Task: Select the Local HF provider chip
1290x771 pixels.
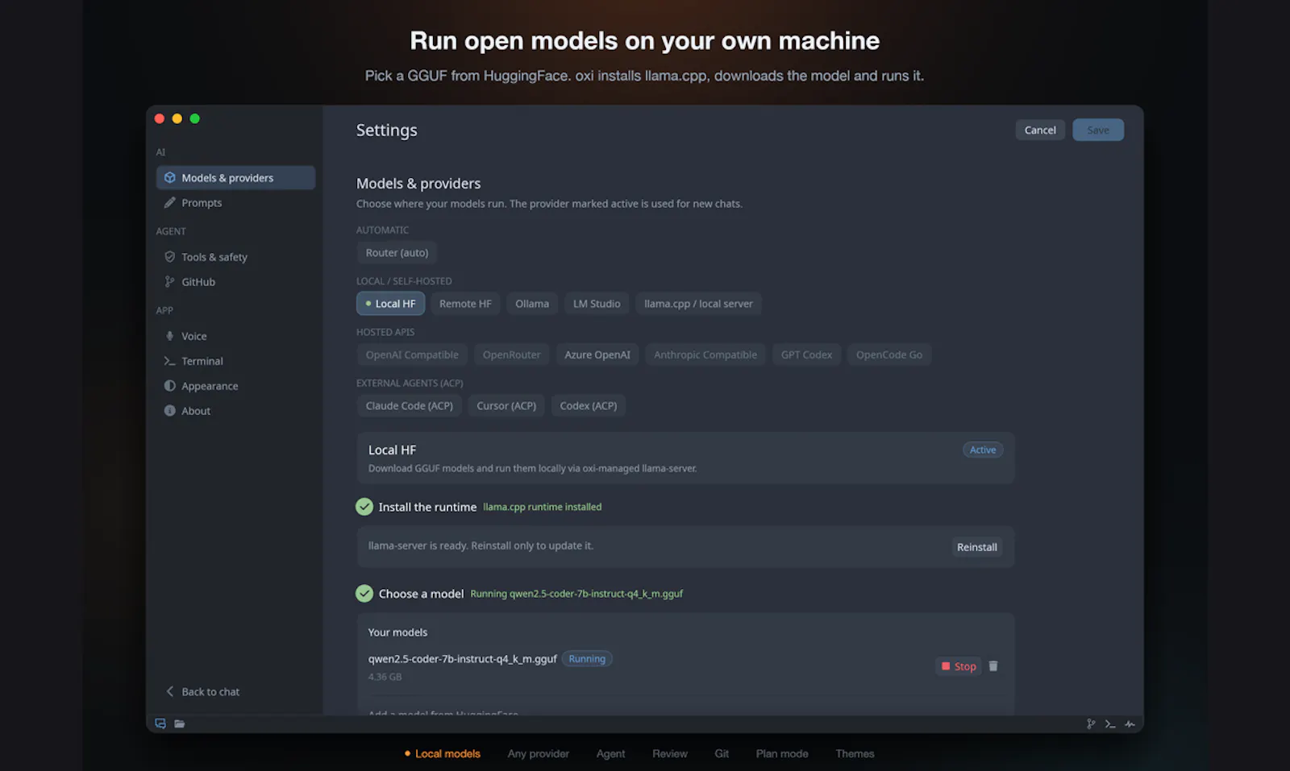Action: point(390,304)
